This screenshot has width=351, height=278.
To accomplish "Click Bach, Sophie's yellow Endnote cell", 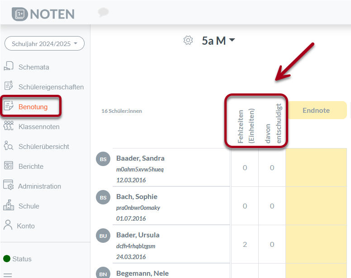I will (316, 206).
